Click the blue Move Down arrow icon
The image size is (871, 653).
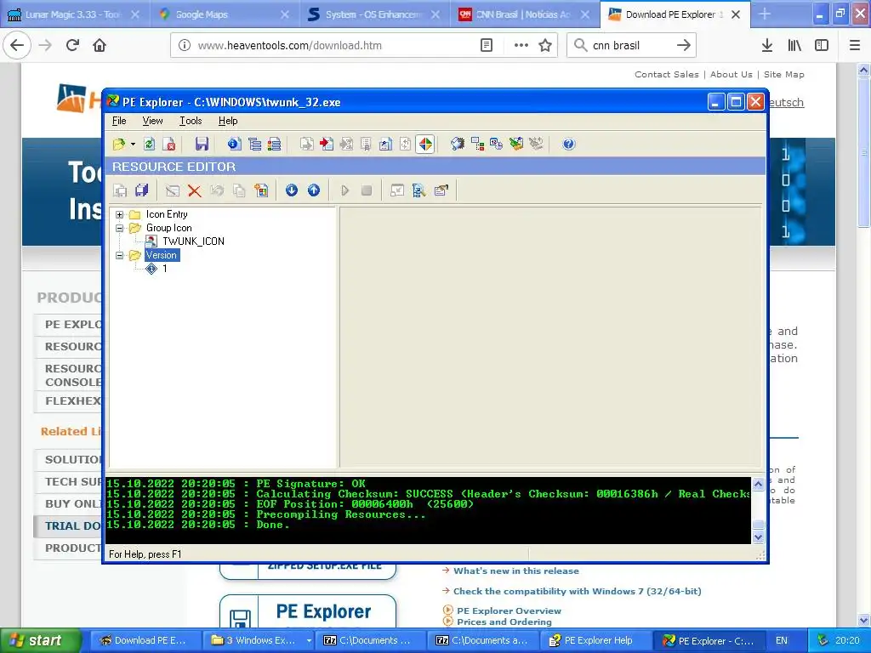(x=292, y=190)
